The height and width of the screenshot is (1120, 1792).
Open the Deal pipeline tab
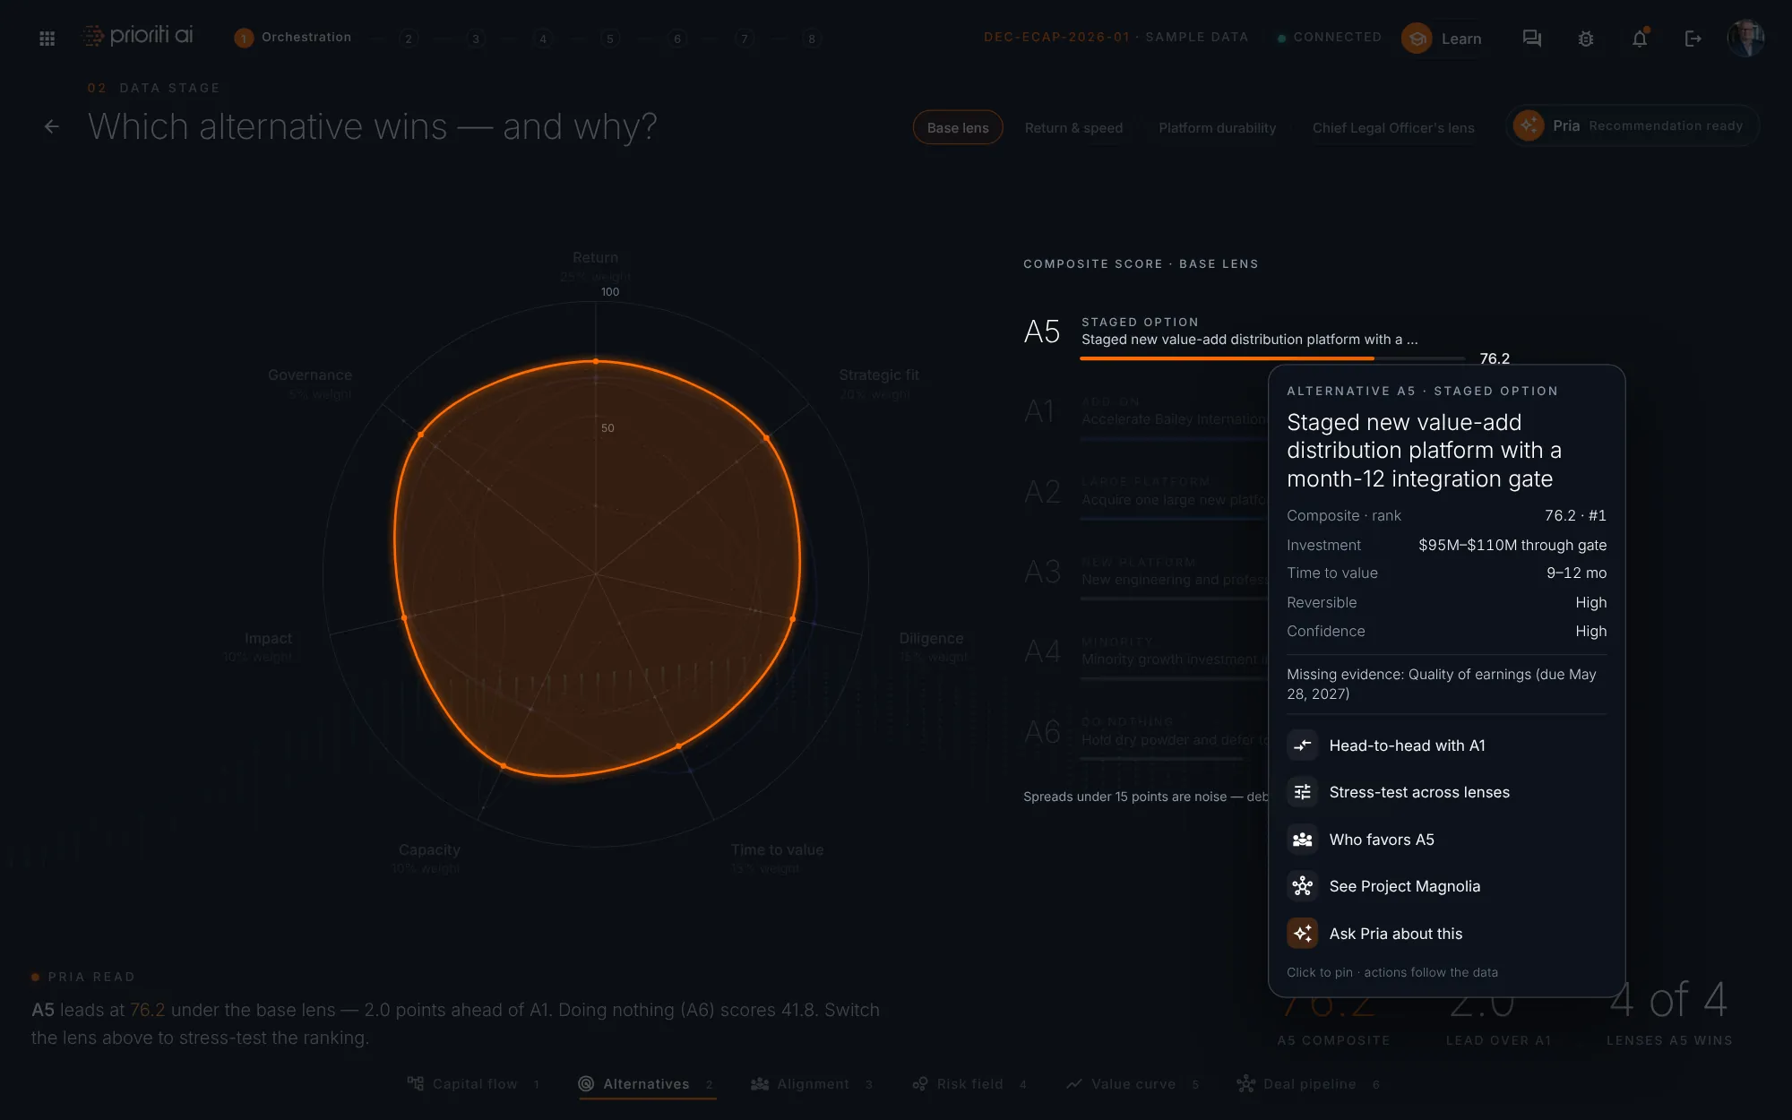[1309, 1084]
